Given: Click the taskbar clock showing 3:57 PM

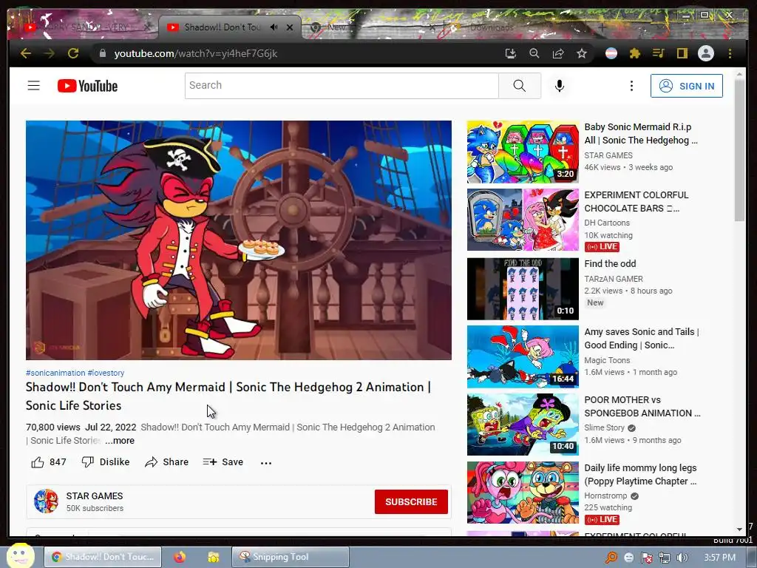Looking at the screenshot, I should click(720, 558).
